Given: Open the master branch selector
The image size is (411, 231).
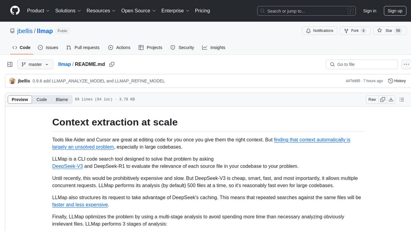Looking at the screenshot, I should [x=35, y=64].
